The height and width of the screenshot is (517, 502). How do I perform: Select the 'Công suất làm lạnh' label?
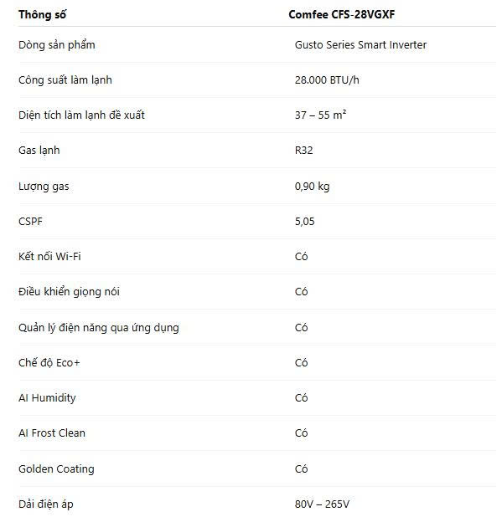65,80
